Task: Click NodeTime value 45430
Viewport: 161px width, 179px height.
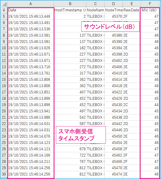Action: pos(113,105)
